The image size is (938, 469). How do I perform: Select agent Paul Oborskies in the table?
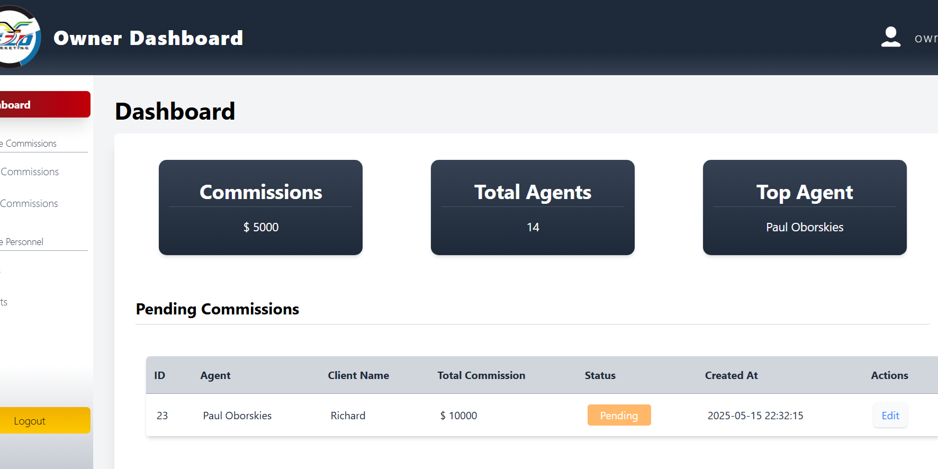coord(237,416)
